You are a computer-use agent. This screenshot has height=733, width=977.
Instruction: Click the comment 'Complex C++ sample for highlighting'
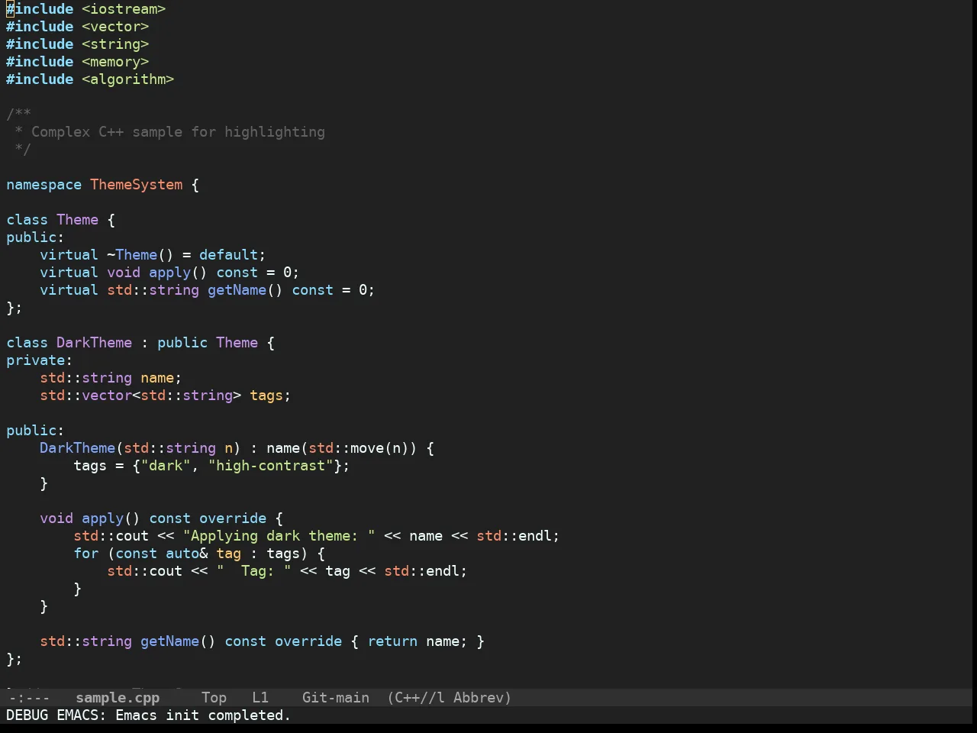coord(178,132)
